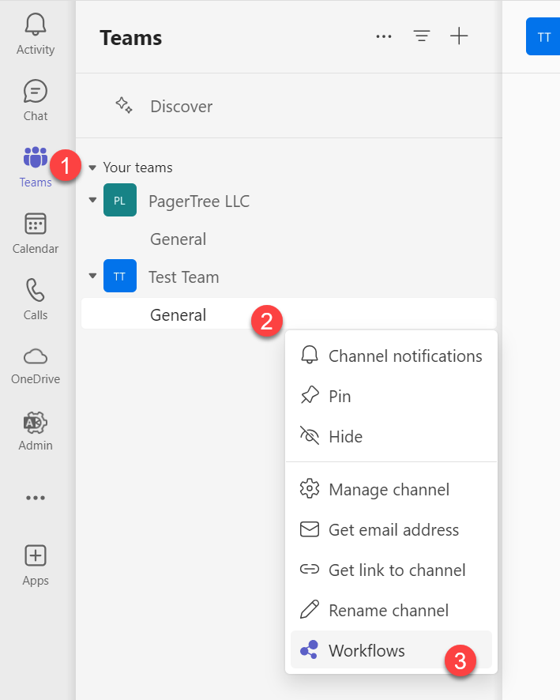Collapse the Your teams section
The height and width of the screenshot is (700, 560).
(x=92, y=167)
